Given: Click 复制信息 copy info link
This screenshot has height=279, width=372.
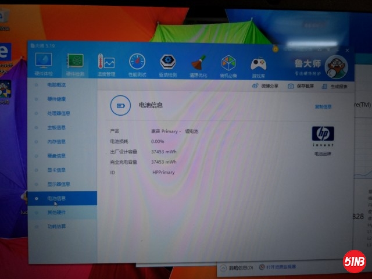Looking at the screenshot, I should coord(323,107).
